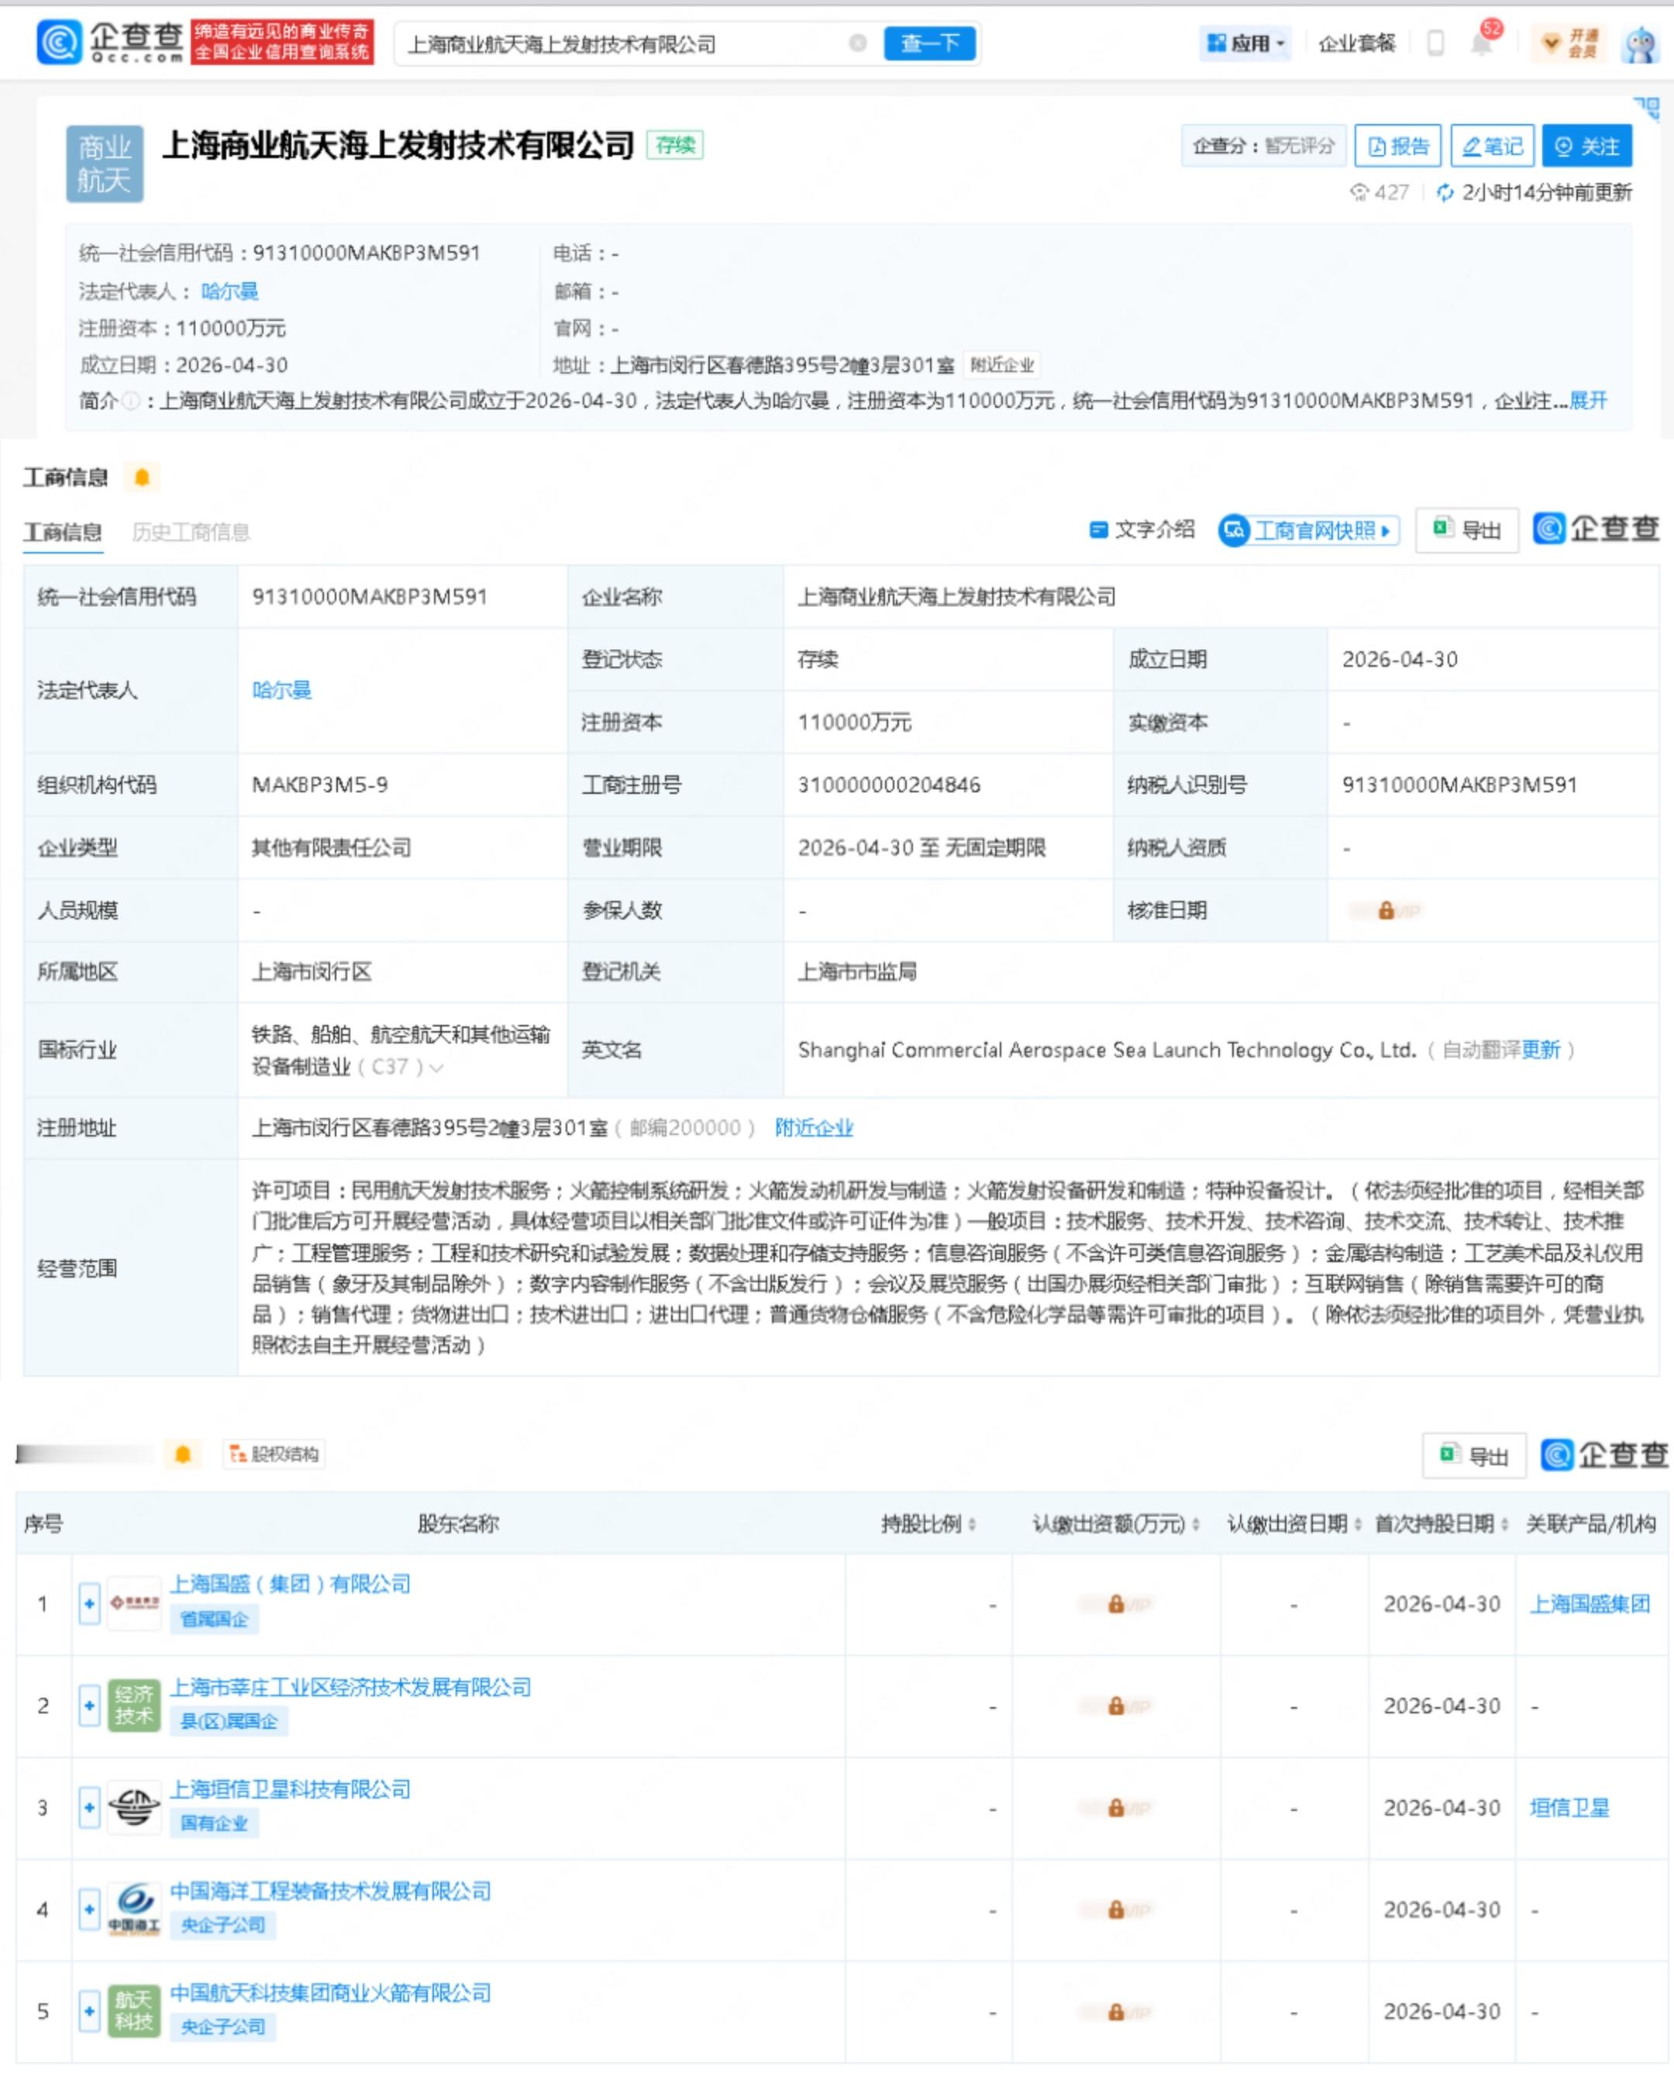Screen dimensions: 1674x2087
Task: Expand shareholder 上海国盛（集团）有限公司 row
Action: (x=89, y=1603)
